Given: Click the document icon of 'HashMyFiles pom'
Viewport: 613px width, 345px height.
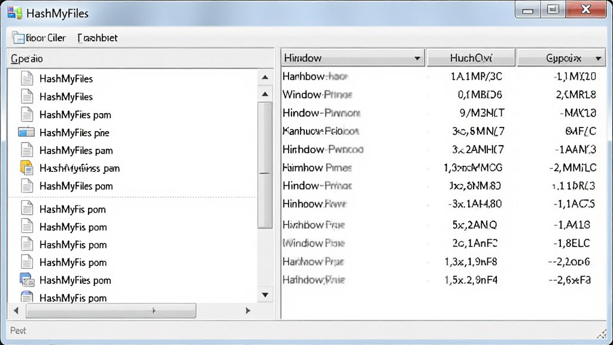Looking at the screenshot, I should 26,186.
